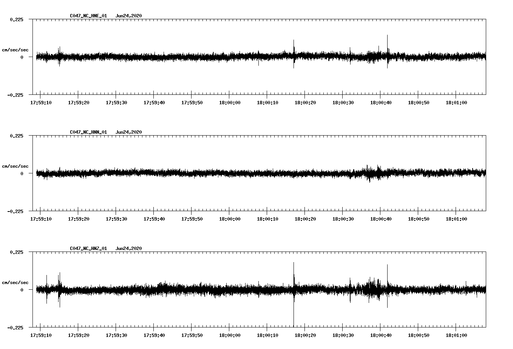Click the Jun24,2020 date of the HNN plot

[x=129, y=132]
